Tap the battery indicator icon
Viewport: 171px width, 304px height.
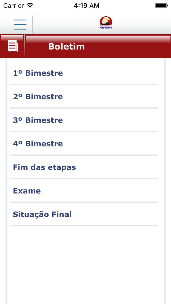pyautogui.click(x=161, y=5)
